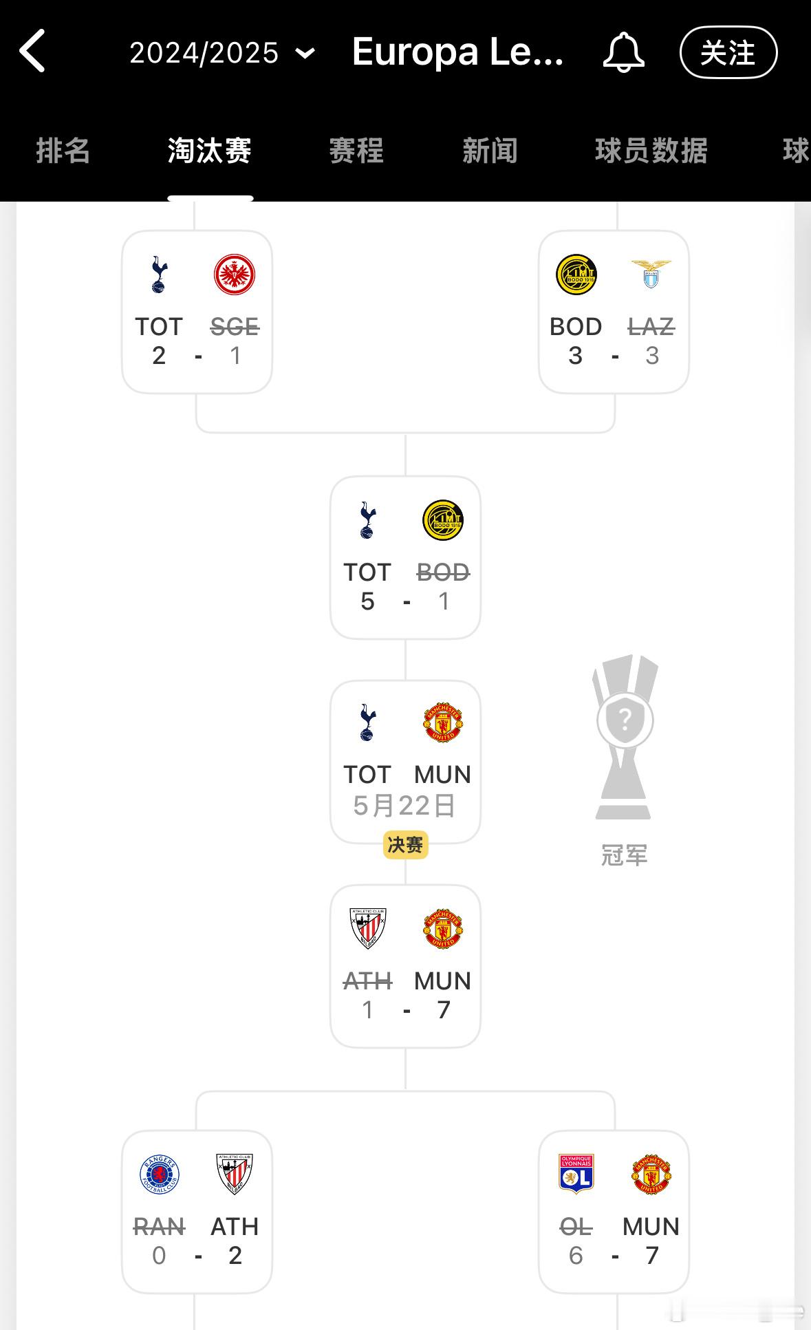The height and width of the screenshot is (1330, 811).
Task: Open the 新闻 tab
Action: pos(490,151)
